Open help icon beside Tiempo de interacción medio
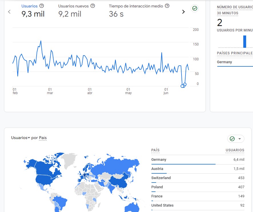Image resolution: width=253 pixels, height=212 pixels. tap(167, 6)
